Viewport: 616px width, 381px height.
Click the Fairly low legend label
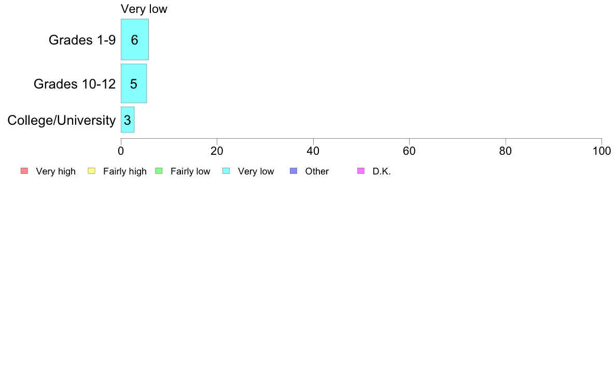[190, 171]
